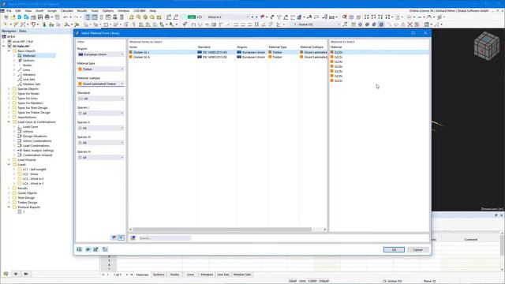
Task: Click the New model icon in toolbar
Action: [6, 17]
